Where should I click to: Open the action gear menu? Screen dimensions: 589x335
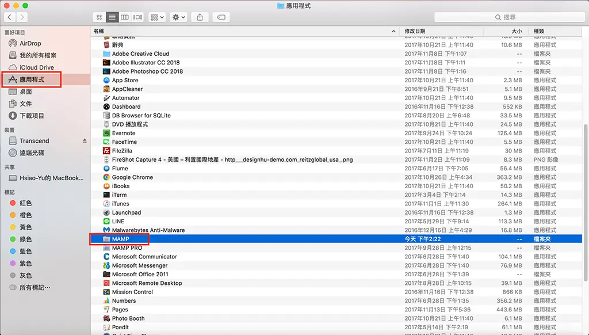178,17
